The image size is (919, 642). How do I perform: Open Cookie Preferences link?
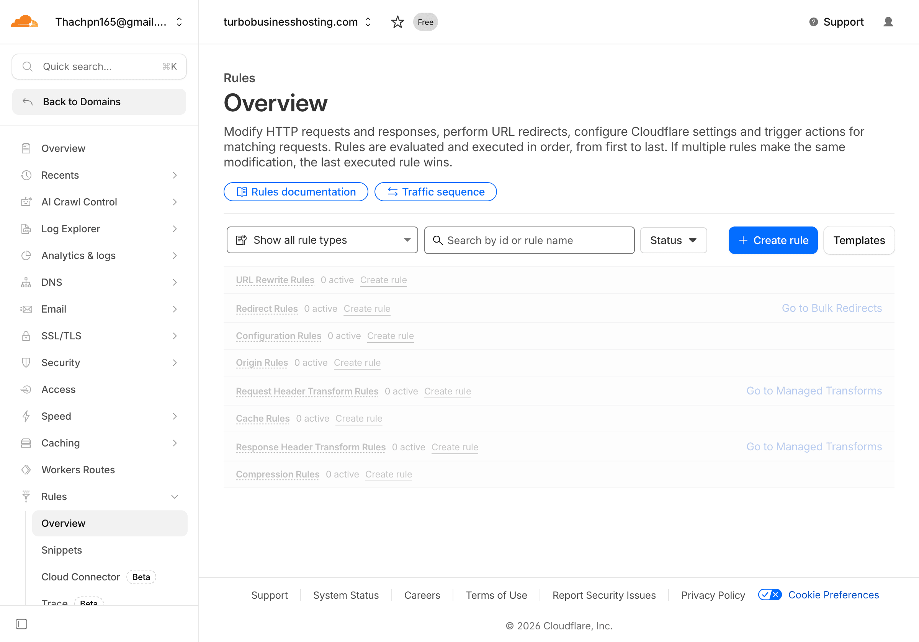[833, 595]
